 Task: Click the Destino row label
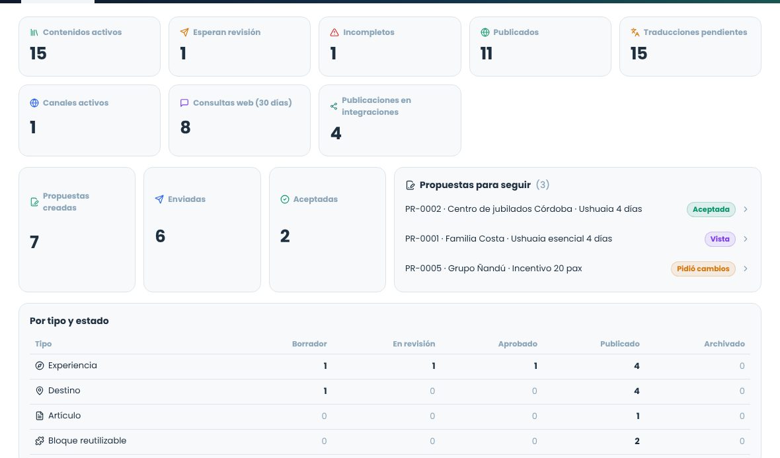click(64, 391)
